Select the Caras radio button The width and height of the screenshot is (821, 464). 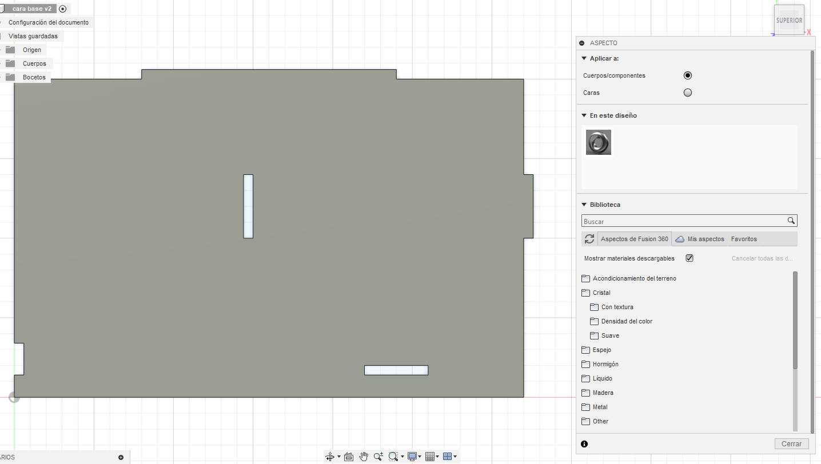(x=688, y=93)
